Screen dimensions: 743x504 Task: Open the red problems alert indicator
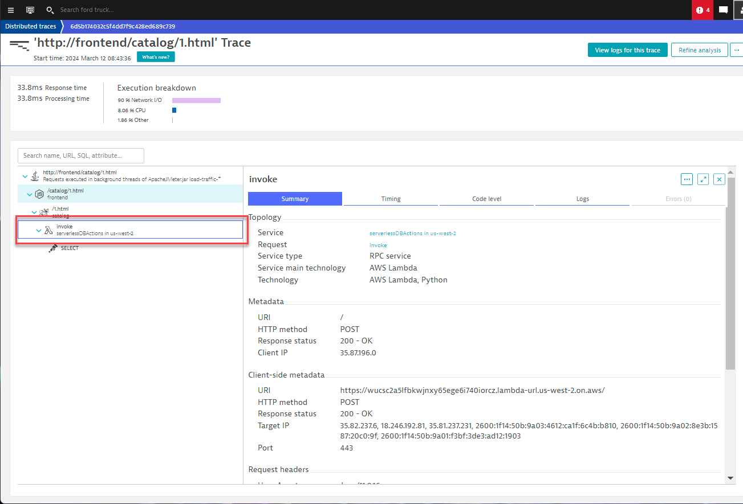coord(703,10)
